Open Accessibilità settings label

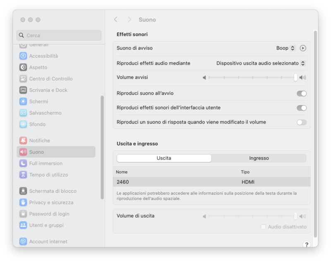click(43, 56)
